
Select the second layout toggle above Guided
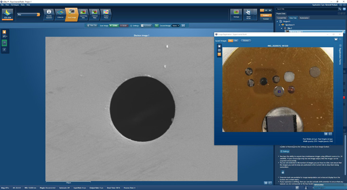266,11
